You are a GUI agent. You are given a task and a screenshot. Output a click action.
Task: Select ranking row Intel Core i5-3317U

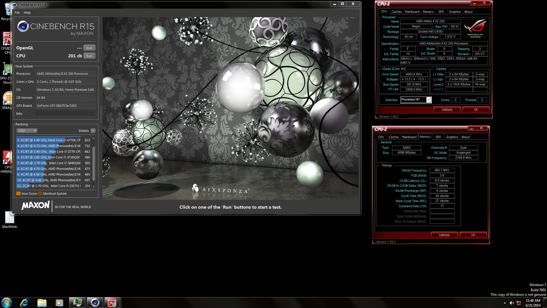point(54,186)
